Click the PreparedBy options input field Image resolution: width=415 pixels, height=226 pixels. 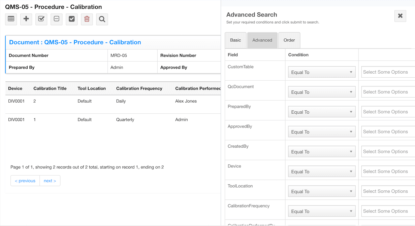388,112
